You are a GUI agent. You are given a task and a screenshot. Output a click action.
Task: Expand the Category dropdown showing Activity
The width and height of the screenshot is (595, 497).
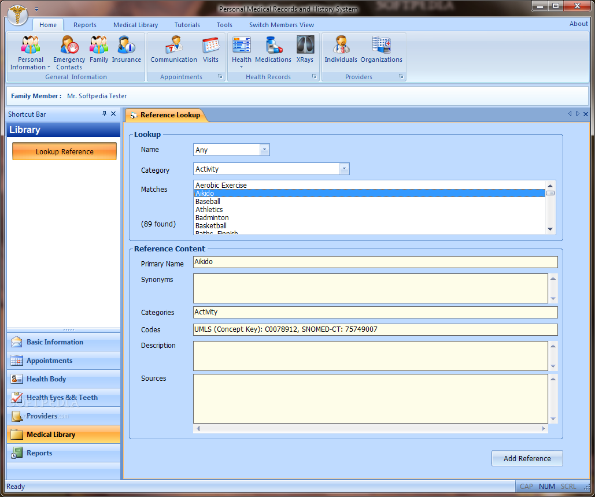pos(344,169)
